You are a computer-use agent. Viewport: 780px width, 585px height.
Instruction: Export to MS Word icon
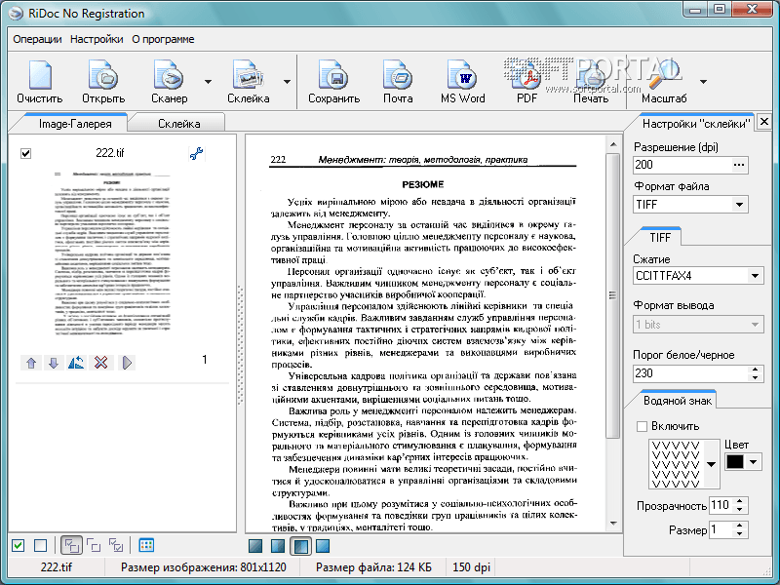click(462, 82)
